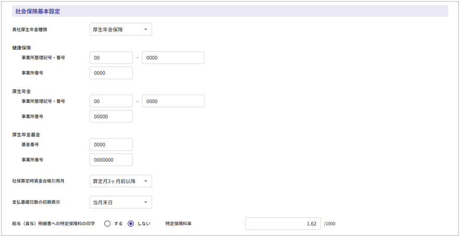Click 健康保険 整理記号 field showing 00
Image resolution: width=460 pixels, height=237 pixels.
(111, 58)
